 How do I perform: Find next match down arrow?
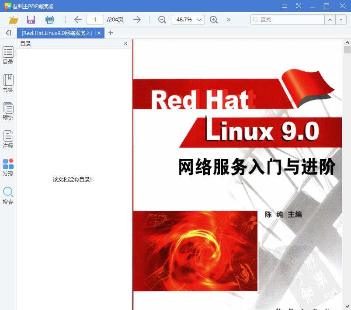click(x=341, y=20)
